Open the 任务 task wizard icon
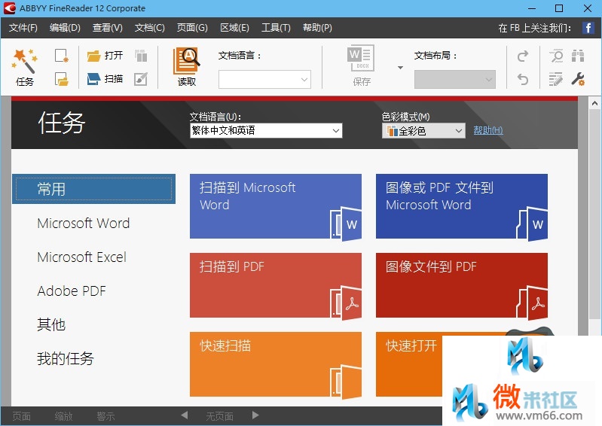The height and width of the screenshot is (426, 602). point(25,67)
